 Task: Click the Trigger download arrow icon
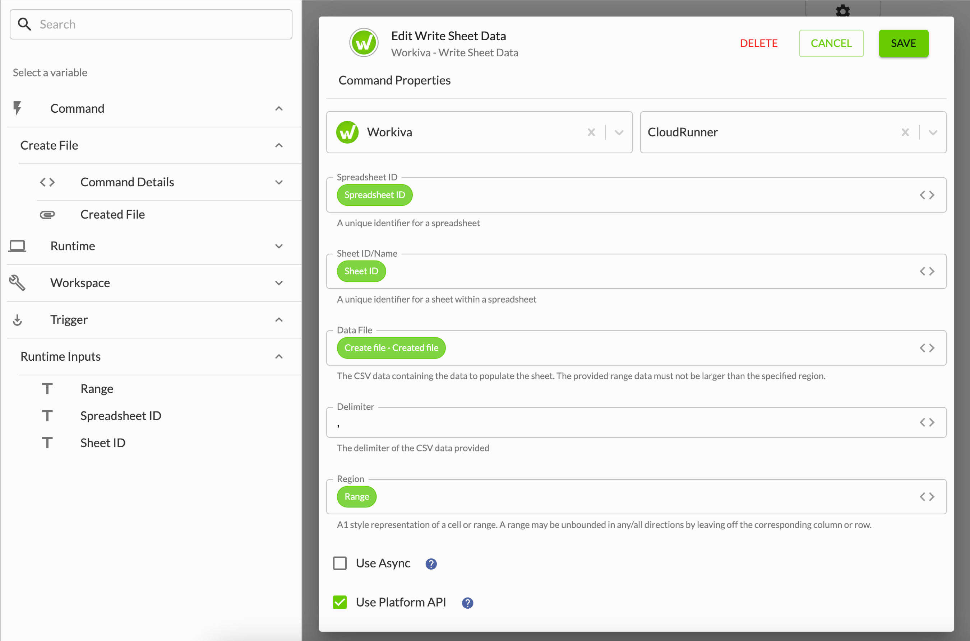click(x=17, y=320)
